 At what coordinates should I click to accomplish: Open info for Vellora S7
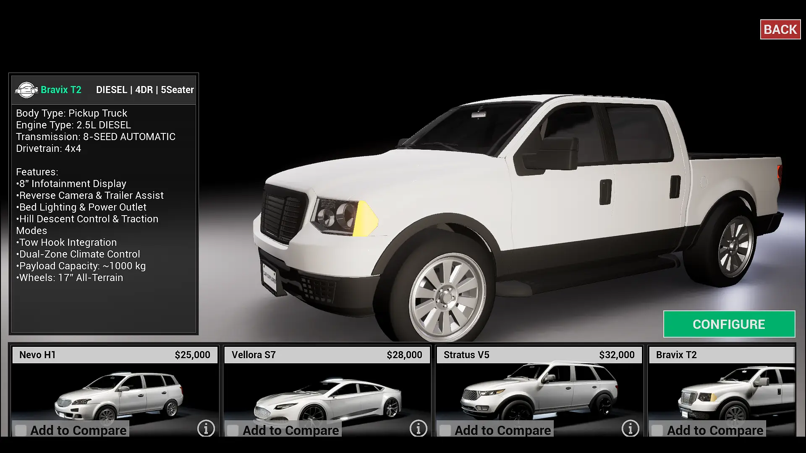[418, 428]
